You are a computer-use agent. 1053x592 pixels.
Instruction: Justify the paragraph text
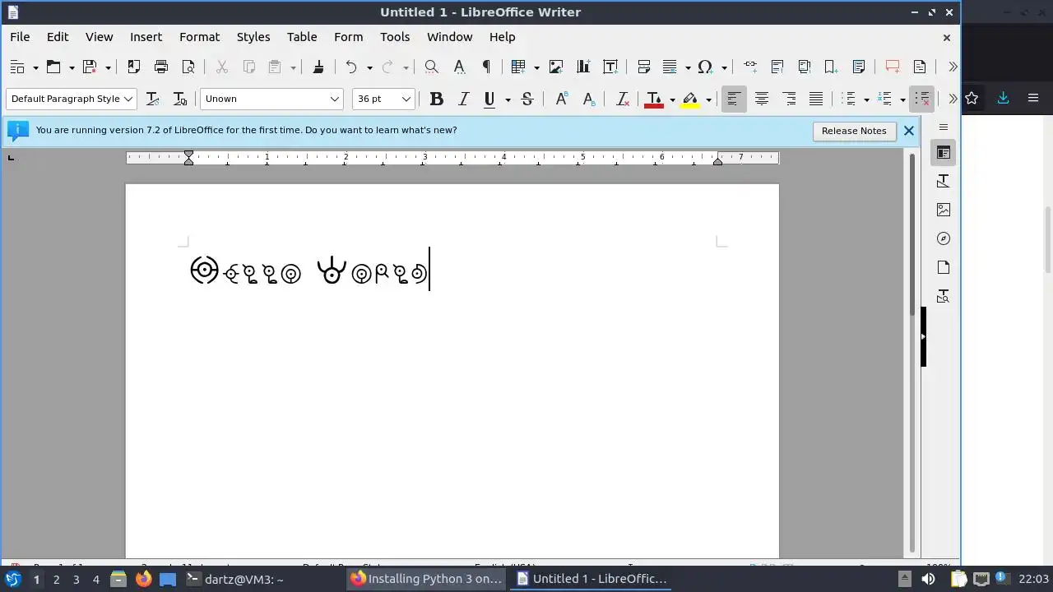816,99
